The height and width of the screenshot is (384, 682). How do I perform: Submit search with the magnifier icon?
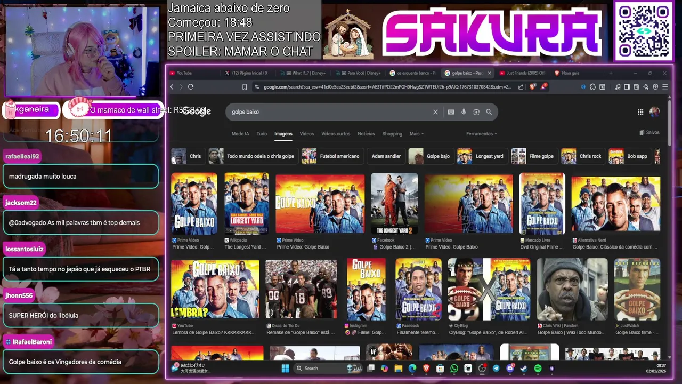coord(489,112)
